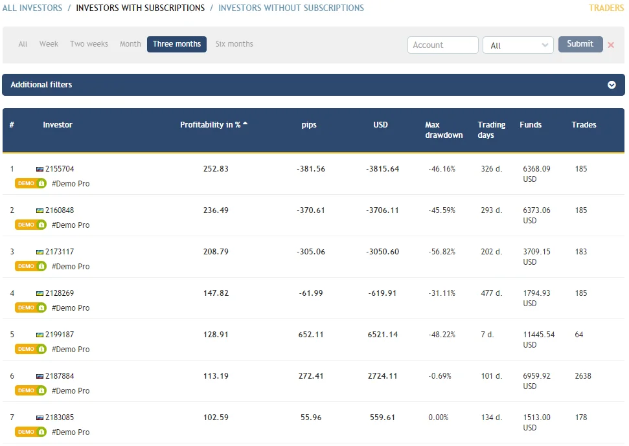
Task: Click DEMO badge under investor 2173117
Action: point(31,266)
